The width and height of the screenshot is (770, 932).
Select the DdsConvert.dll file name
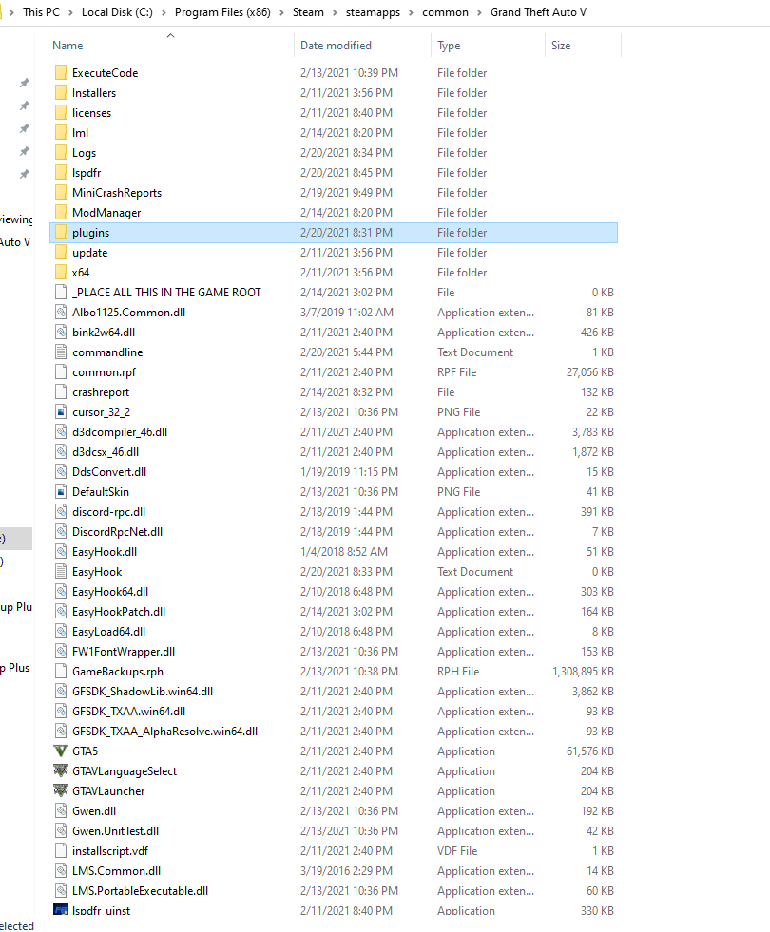point(109,472)
